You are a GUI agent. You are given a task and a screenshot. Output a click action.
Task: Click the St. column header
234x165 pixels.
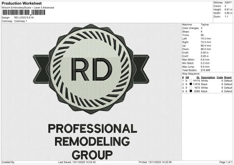click(198, 77)
